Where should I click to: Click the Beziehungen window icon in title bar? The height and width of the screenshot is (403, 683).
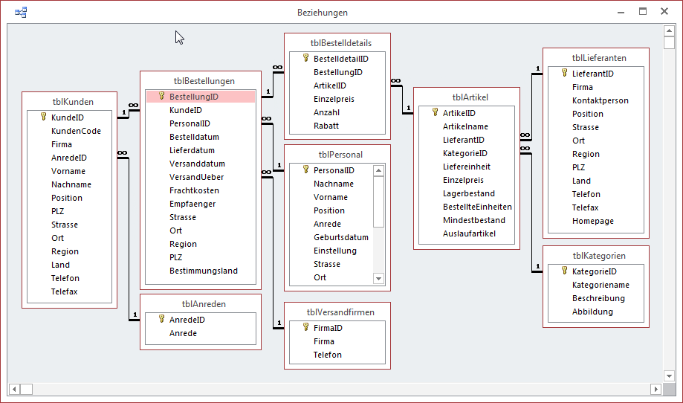(21, 12)
